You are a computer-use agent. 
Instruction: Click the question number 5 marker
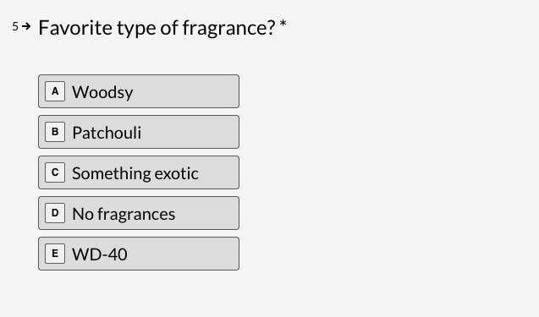15,26
